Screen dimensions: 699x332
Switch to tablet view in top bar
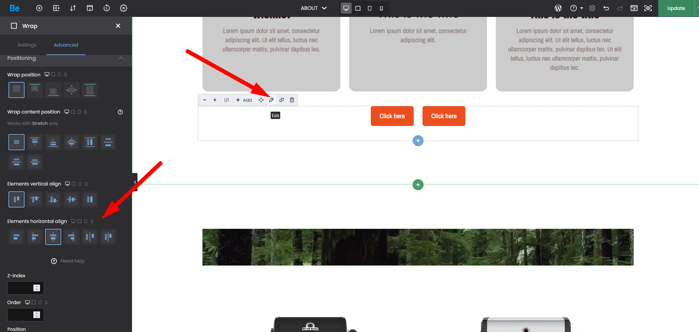(370, 8)
